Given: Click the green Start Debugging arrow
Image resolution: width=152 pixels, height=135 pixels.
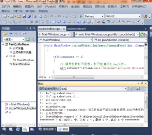Looking at the screenshot, I should click(81, 16).
